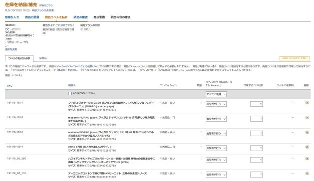Select the ラベルの貼付が必要 tab
The height and width of the screenshot is (181, 314).
tap(19, 58)
